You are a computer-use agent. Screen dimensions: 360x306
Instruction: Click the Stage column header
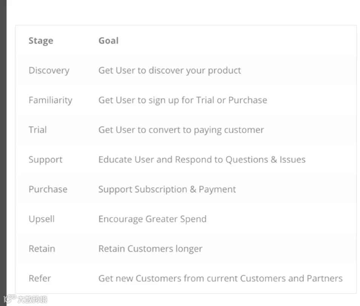(x=41, y=41)
